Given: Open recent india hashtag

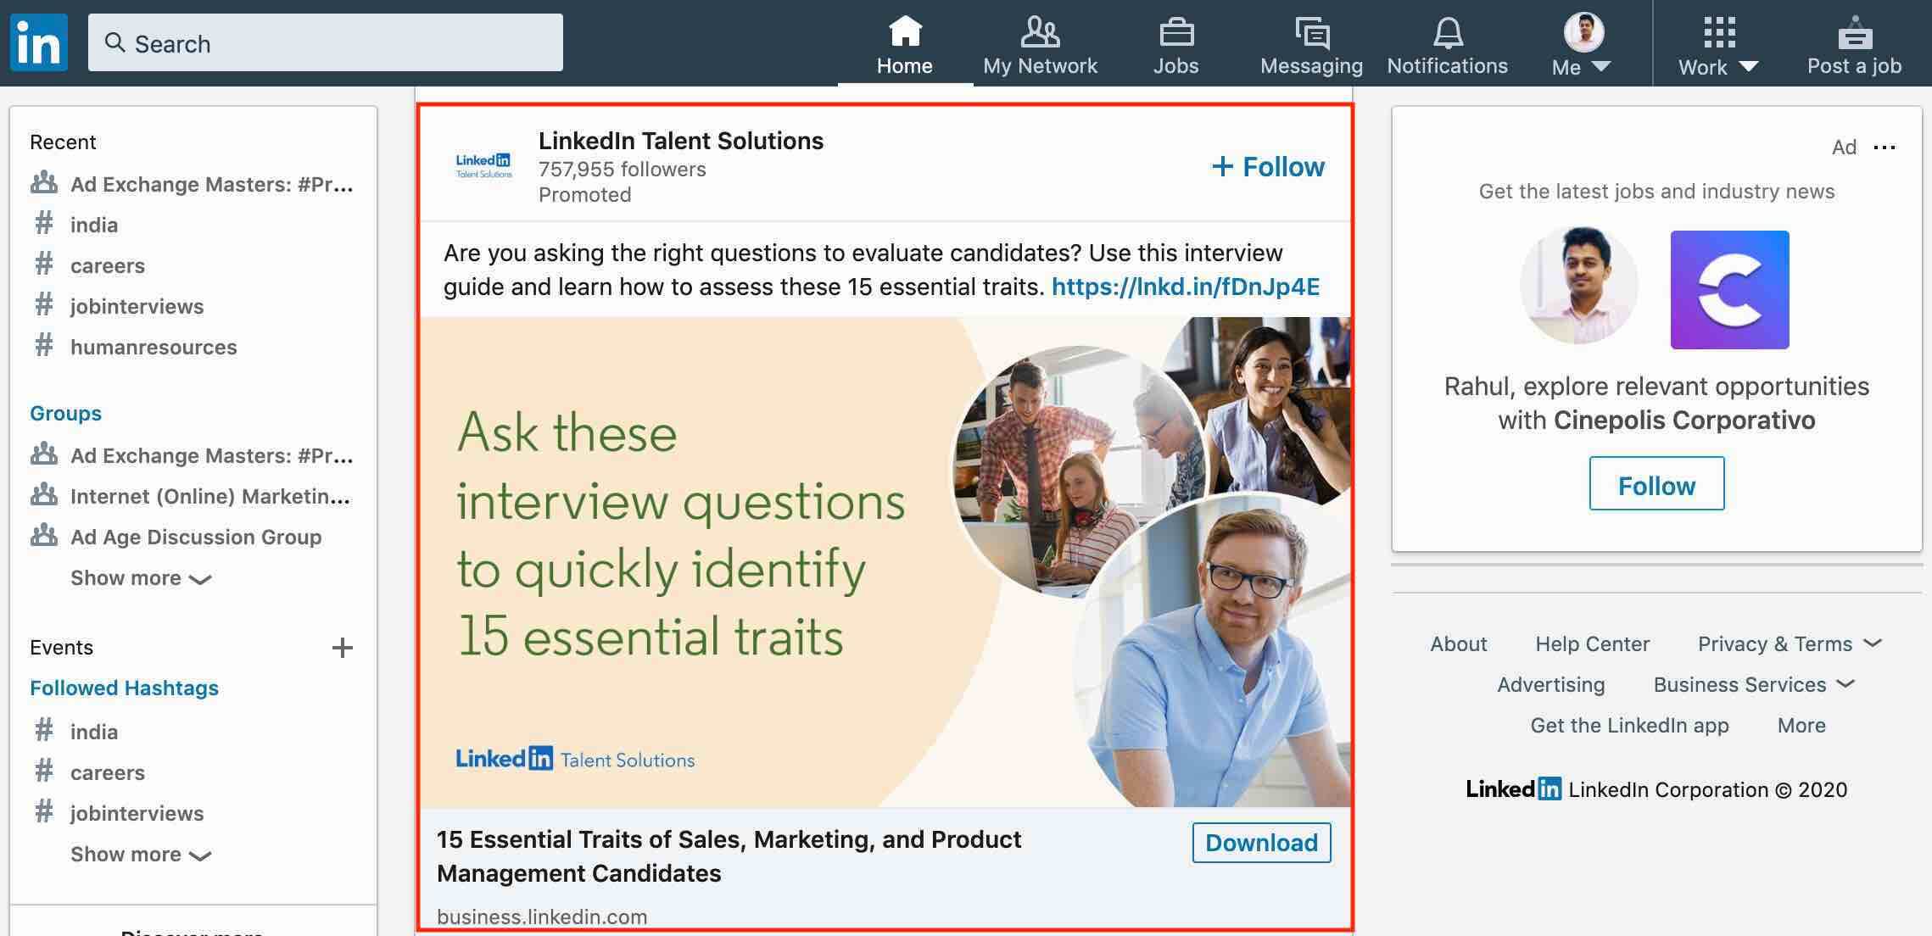Looking at the screenshot, I should tap(94, 225).
